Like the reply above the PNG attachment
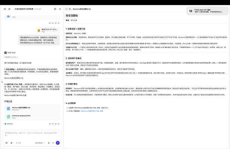 click(x=50, y=23)
